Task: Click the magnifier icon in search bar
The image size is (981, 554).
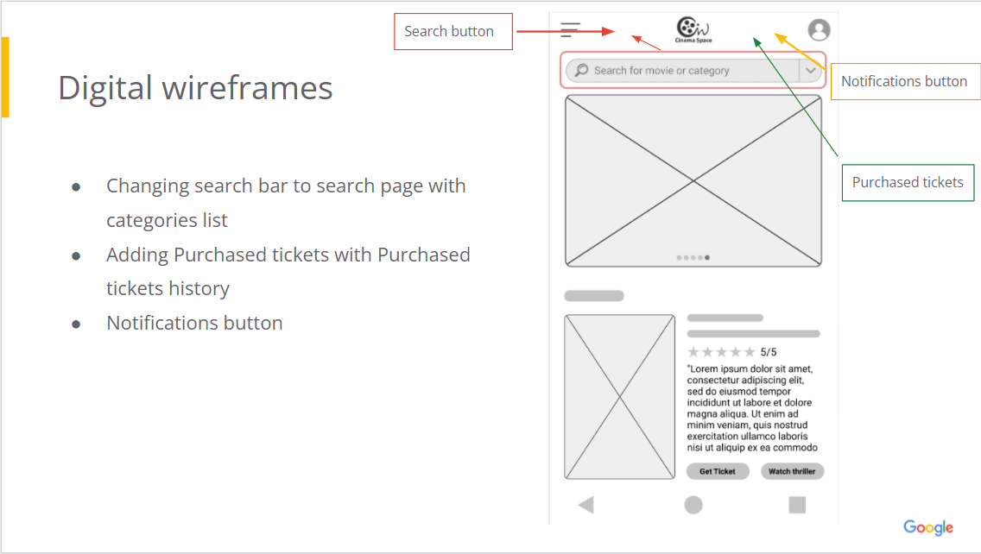Action: click(582, 70)
